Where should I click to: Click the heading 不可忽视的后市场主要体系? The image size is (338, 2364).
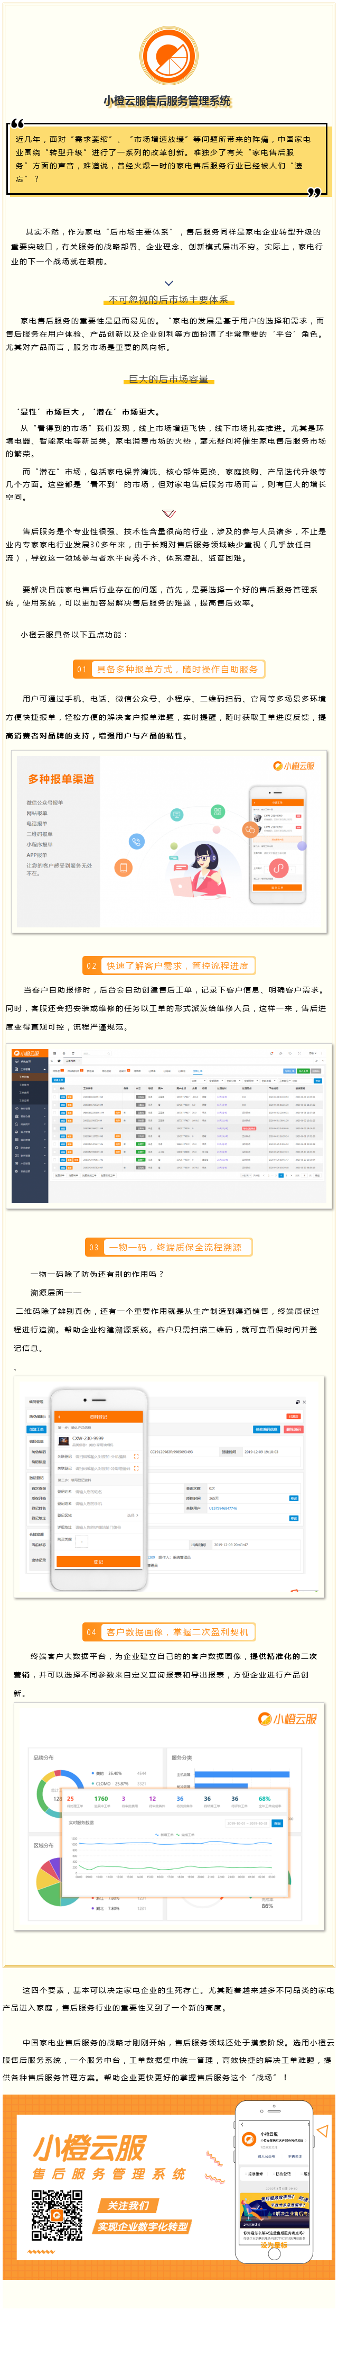pos(168,299)
